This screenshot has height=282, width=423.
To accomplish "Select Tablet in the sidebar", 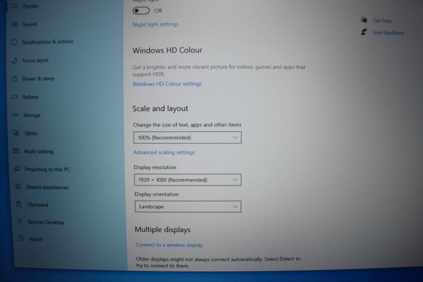I will tap(30, 133).
